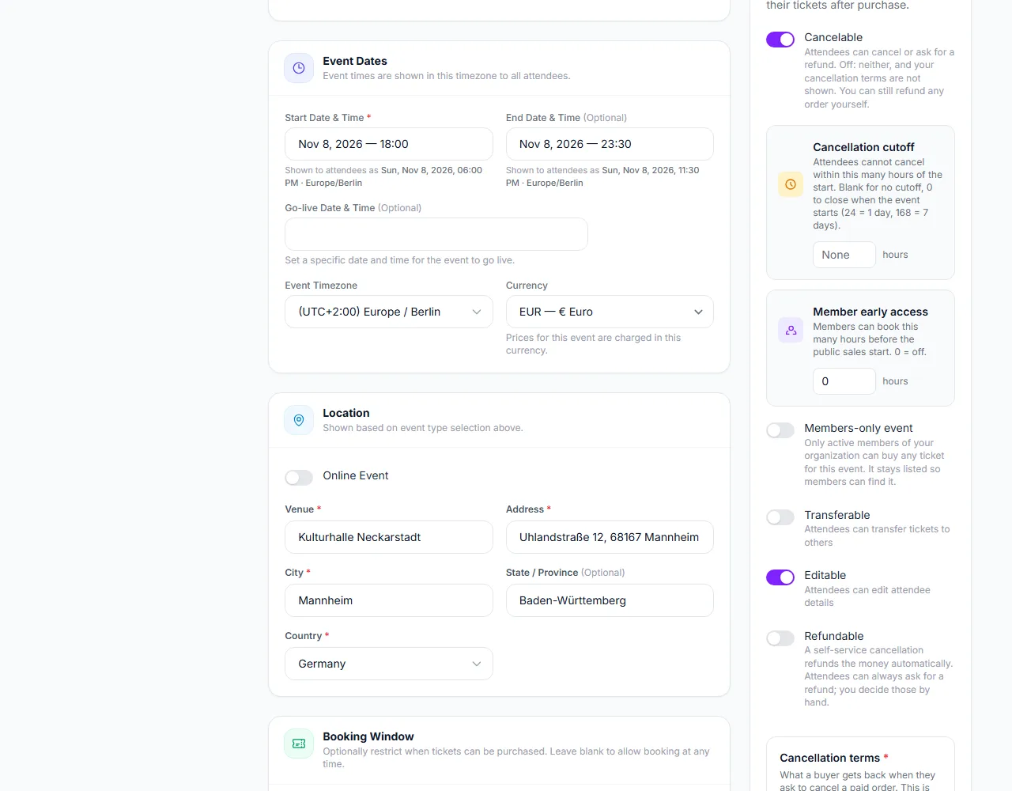Click the 'Member early access' heading
This screenshot has width=1012, height=791.
pos(870,312)
